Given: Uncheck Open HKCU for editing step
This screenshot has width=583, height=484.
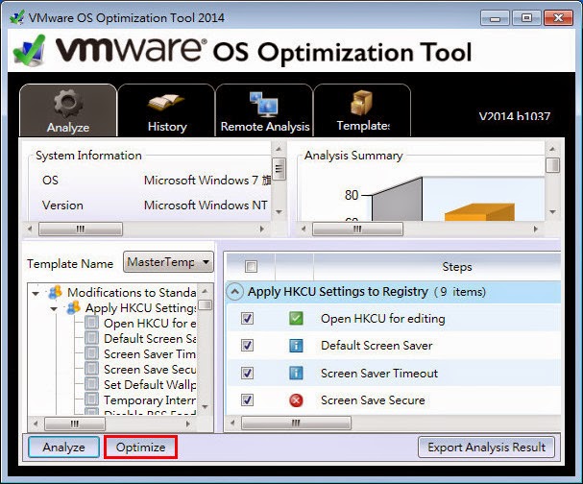Looking at the screenshot, I should coord(247,319).
